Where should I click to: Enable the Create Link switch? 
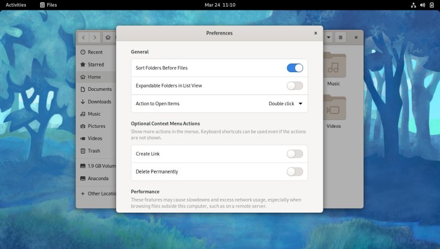point(295,154)
